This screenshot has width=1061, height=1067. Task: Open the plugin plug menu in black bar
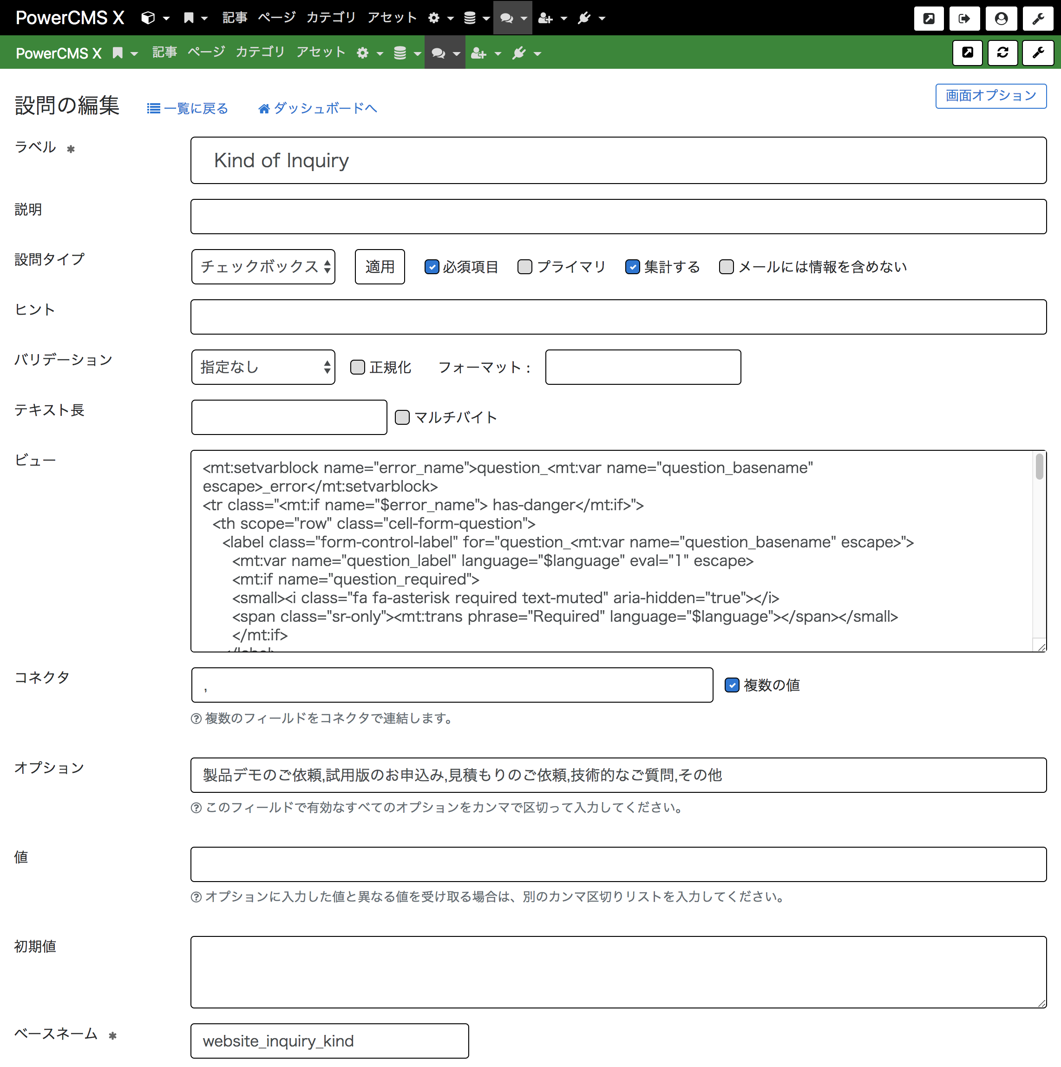tap(591, 18)
